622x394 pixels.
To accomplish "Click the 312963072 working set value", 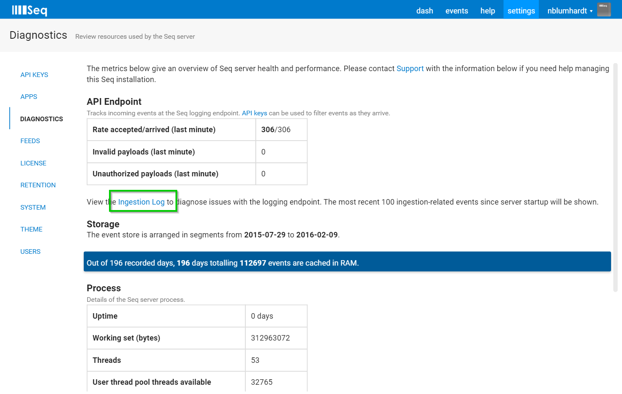I will pyautogui.click(x=270, y=338).
